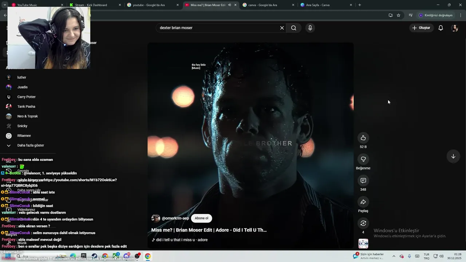The height and width of the screenshot is (262, 466).
Task: Start voice search with microphone icon
Action: point(310,28)
